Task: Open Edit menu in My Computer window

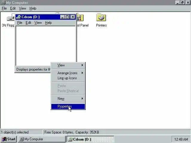Action: 13,8
